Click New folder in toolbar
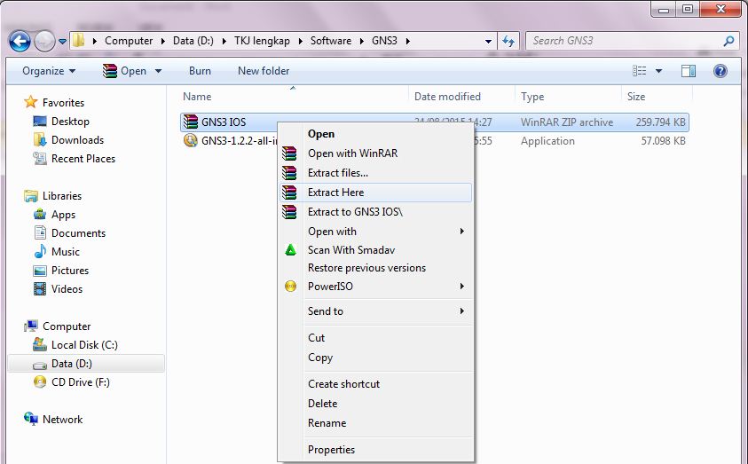748x464 pixels. 264,71
